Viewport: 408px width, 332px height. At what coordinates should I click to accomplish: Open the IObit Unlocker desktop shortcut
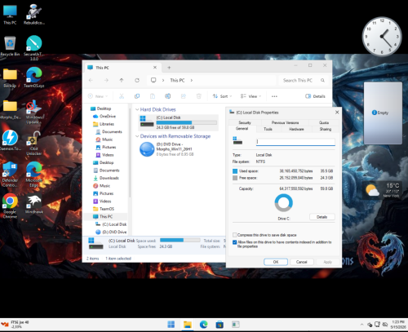(34, 143)
